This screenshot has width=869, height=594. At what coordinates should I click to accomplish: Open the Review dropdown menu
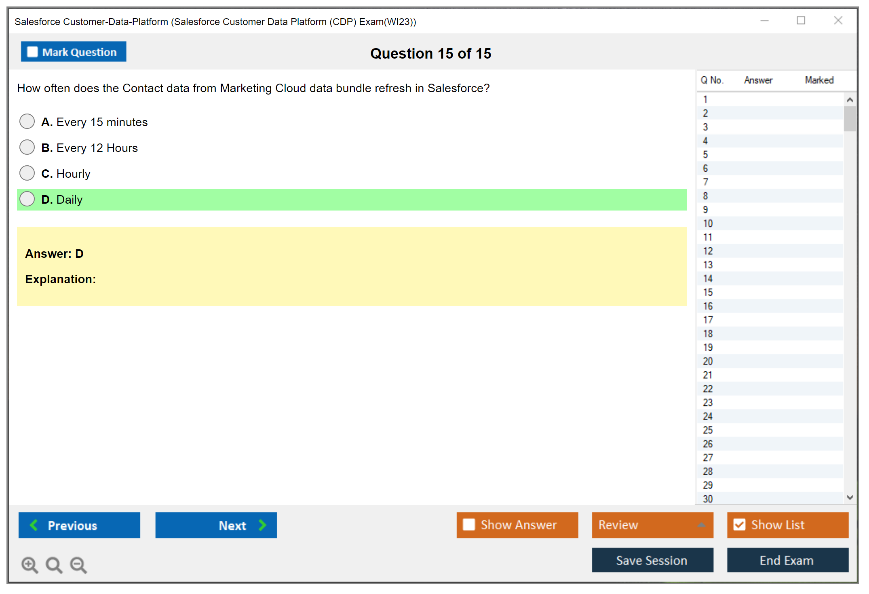(701, 524)
